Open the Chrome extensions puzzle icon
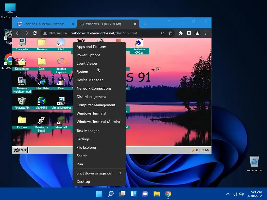 (181, 33)
